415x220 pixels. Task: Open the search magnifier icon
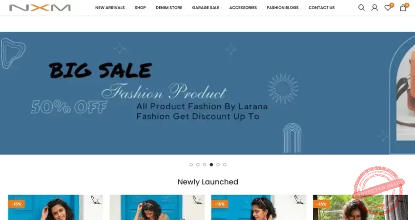click(x=361, y=8)
